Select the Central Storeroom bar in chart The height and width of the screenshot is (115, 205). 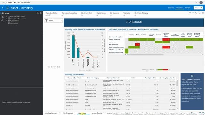click(73, 47)
